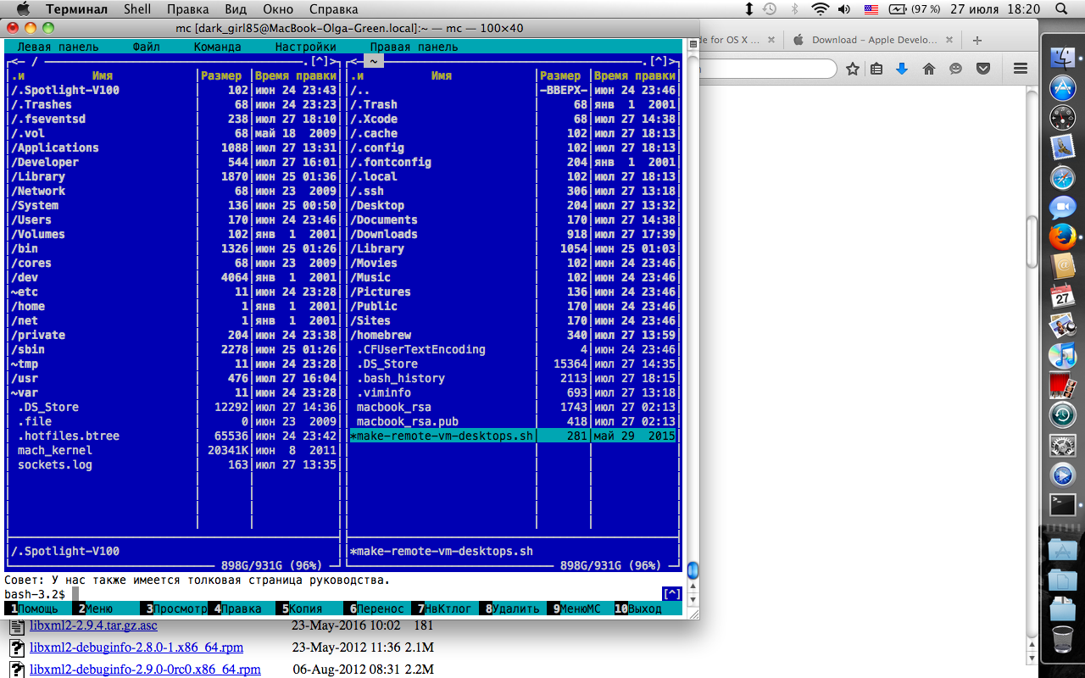Open Finder from the Dock

[x=1062, y=57]
